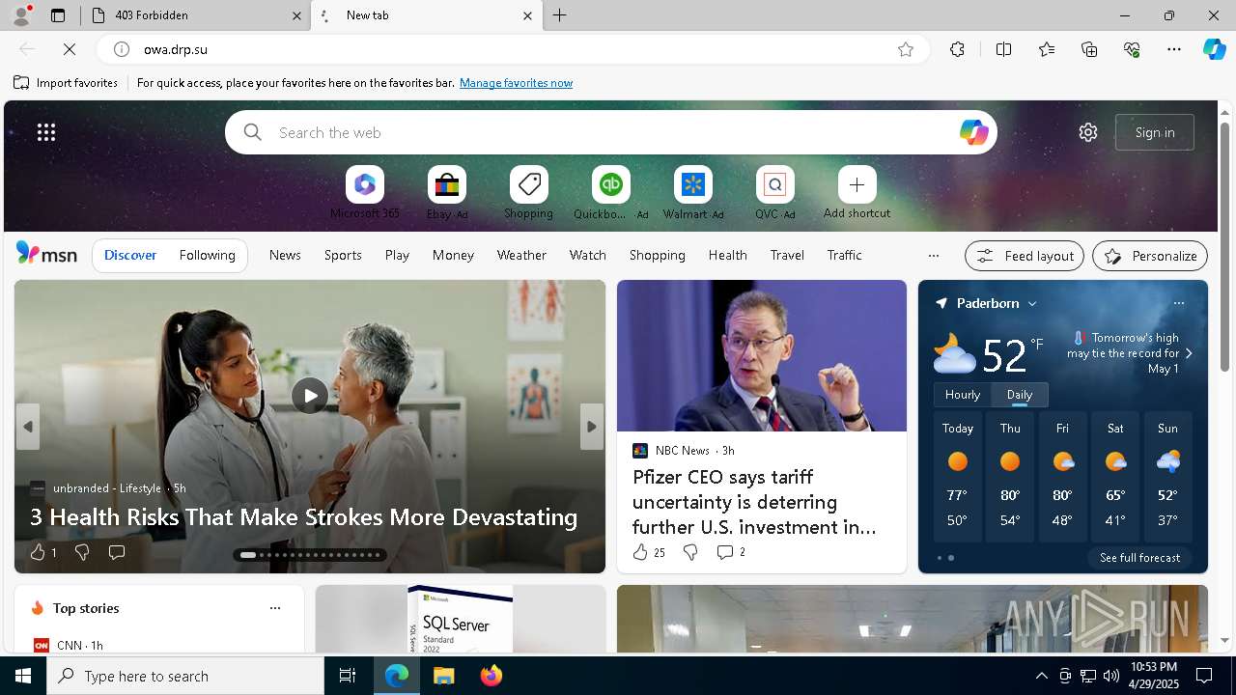1236x695 pixels.
Task: Open Windows Start menu
Action: tap(23, 676)
